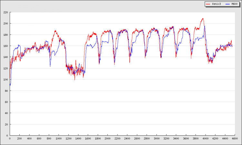Click the 20 label on the y-axis
Viewport: 242px width, 145px height.
7,124
